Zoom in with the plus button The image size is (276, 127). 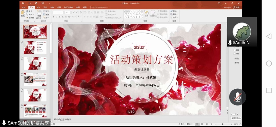tap(232, 124)
